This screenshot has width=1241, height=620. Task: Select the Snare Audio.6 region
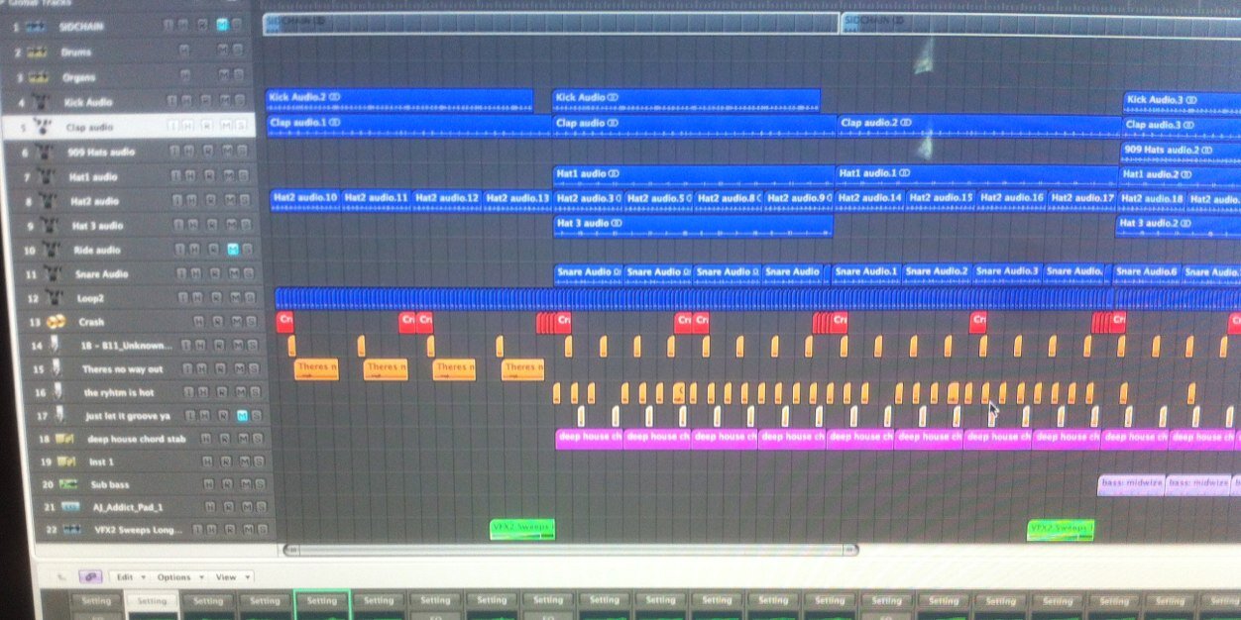click(x=1147, y=273)
